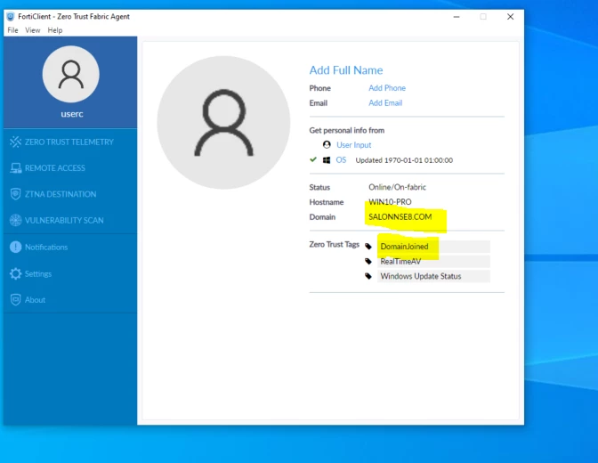The image size is (598, 463).
Task: Click the Status field label
Action: 319,187
